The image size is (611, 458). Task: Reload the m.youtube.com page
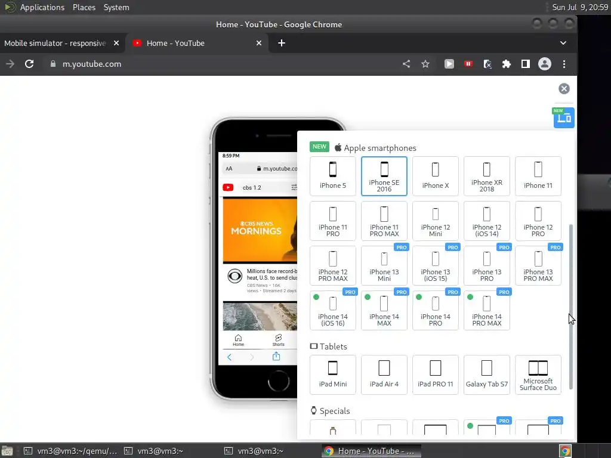(29, 64)
